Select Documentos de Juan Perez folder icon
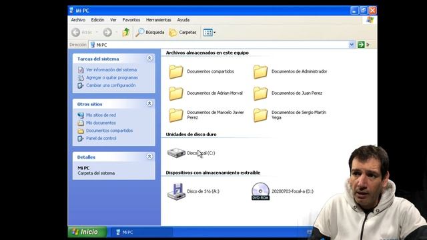 (x=260, y=93)
